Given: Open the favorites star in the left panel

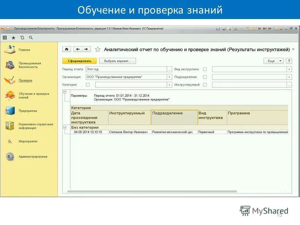Looking at the screenshot, I should click(13, 37).
